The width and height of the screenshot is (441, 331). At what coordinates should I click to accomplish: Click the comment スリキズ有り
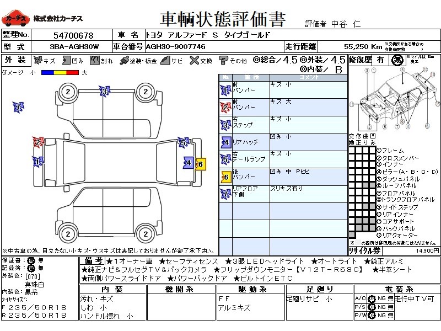(287, 189)
